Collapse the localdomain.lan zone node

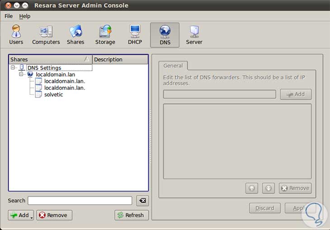pyautogui.click(x=21, y=74)
